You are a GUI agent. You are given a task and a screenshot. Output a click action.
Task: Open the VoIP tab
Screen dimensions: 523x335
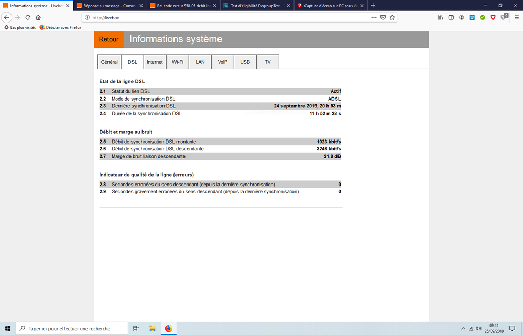223,62
